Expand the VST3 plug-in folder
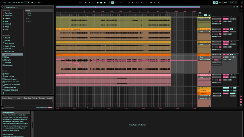244x137 pixels. click(x=26, y=22)
